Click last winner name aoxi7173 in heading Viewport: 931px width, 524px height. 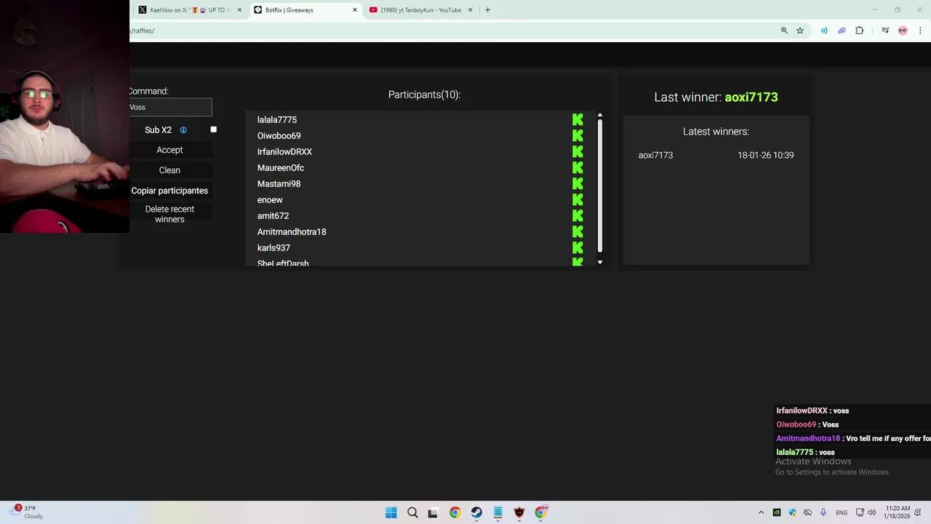coord(751,97)
